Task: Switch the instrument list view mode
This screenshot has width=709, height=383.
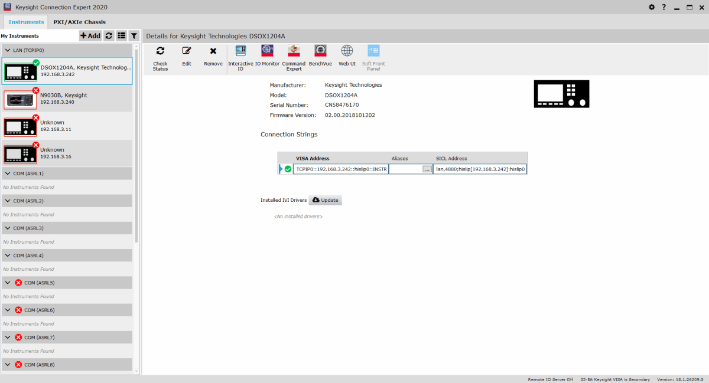Action: coord(121,36)
